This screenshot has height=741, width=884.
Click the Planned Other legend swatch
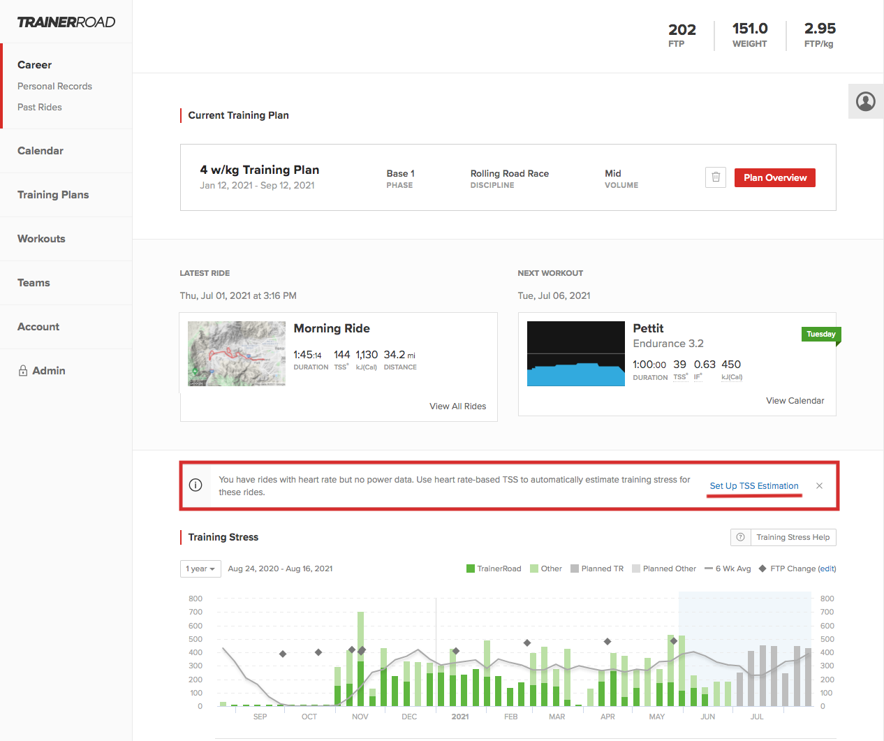coord(636,568)
